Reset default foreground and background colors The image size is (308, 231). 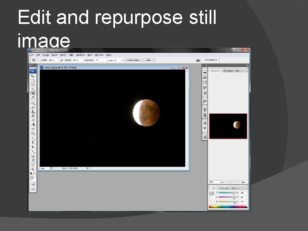click(31, 174)
